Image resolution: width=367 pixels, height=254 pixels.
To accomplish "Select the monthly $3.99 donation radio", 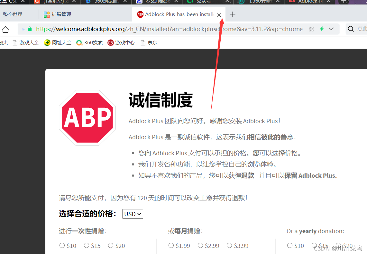I will [x=229, y=245].
